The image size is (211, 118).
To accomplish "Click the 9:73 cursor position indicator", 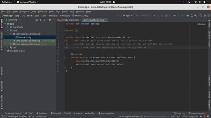I will click(173, 117).
